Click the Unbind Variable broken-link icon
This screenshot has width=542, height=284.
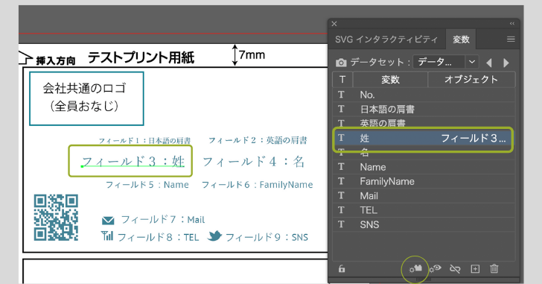pyautogui.click(x=455, y=269)
